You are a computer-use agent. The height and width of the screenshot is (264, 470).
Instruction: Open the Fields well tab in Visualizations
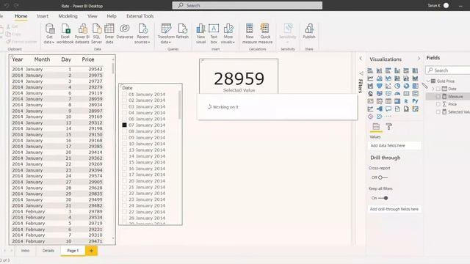(376, 127)
